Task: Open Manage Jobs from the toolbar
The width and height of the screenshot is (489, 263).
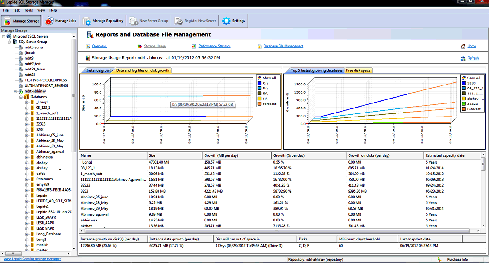Action: [x=49, y=21]
